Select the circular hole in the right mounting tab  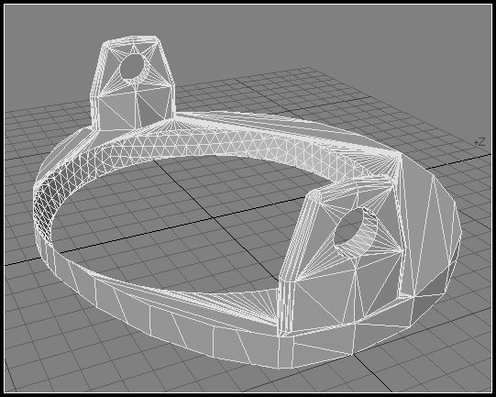[x=348, y=226]
